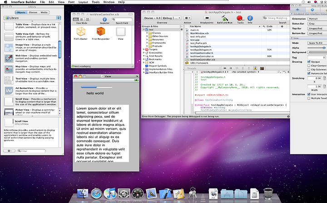Open the Font menu
The height and width of the screenshot is (203, 327).
coord(71,2)
